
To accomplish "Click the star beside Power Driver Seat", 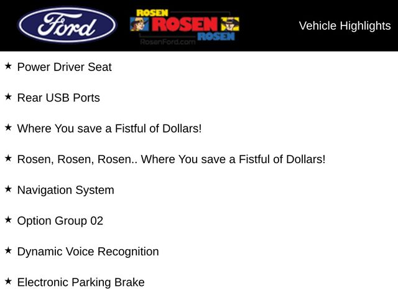I will [8, 66].
